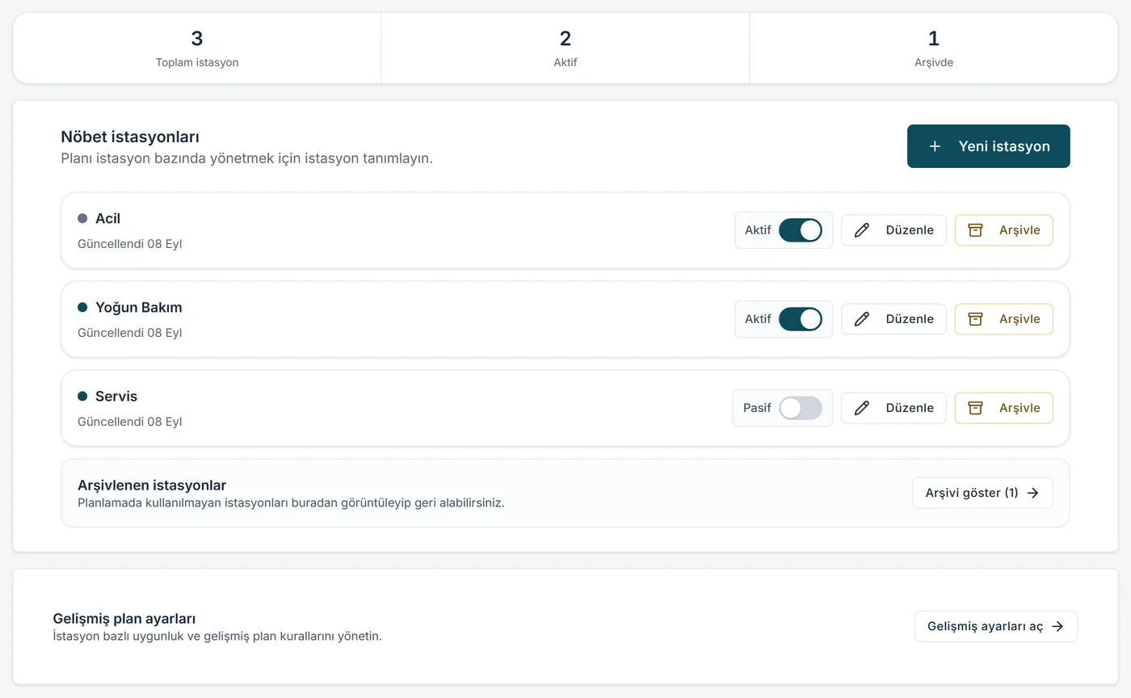The width and height of the screenshot is (1131, 698).
Task: Click the Gelişmiş plan ayarları heading
Action: (124, 619)
